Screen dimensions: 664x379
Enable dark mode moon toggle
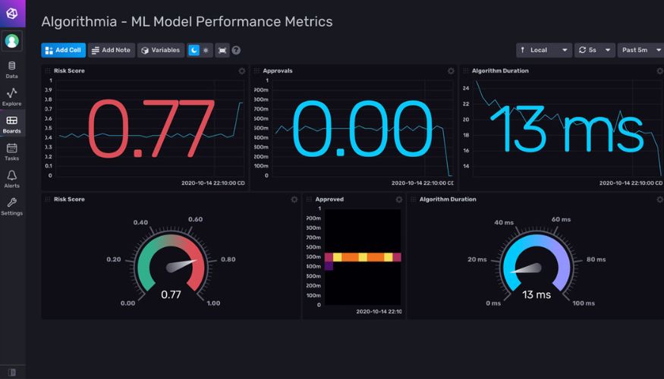pyautogui.click(x=194, y=50)
